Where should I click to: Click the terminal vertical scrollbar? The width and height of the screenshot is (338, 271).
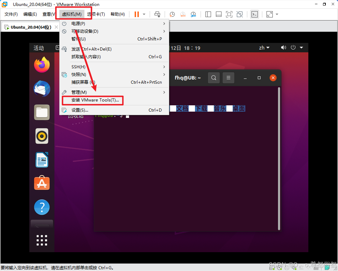tap(279, 158)
